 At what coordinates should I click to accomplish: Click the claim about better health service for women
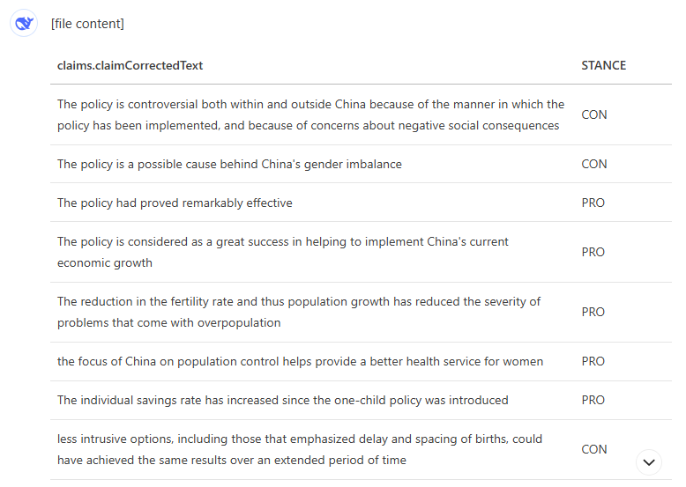click(x=300, y=361)
